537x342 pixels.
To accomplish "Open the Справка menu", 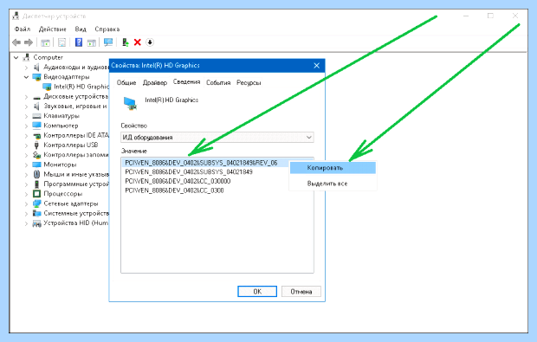I will coord(107,29).
